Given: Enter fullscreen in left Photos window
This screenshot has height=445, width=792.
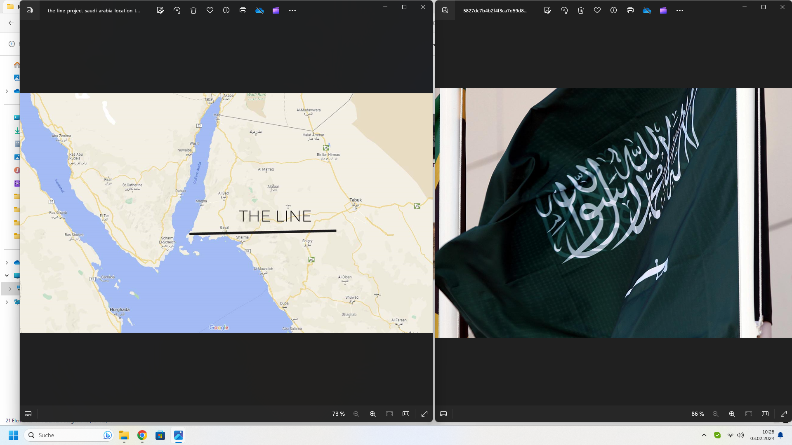Looking at the screenshot, I should [x=424, y=414].
